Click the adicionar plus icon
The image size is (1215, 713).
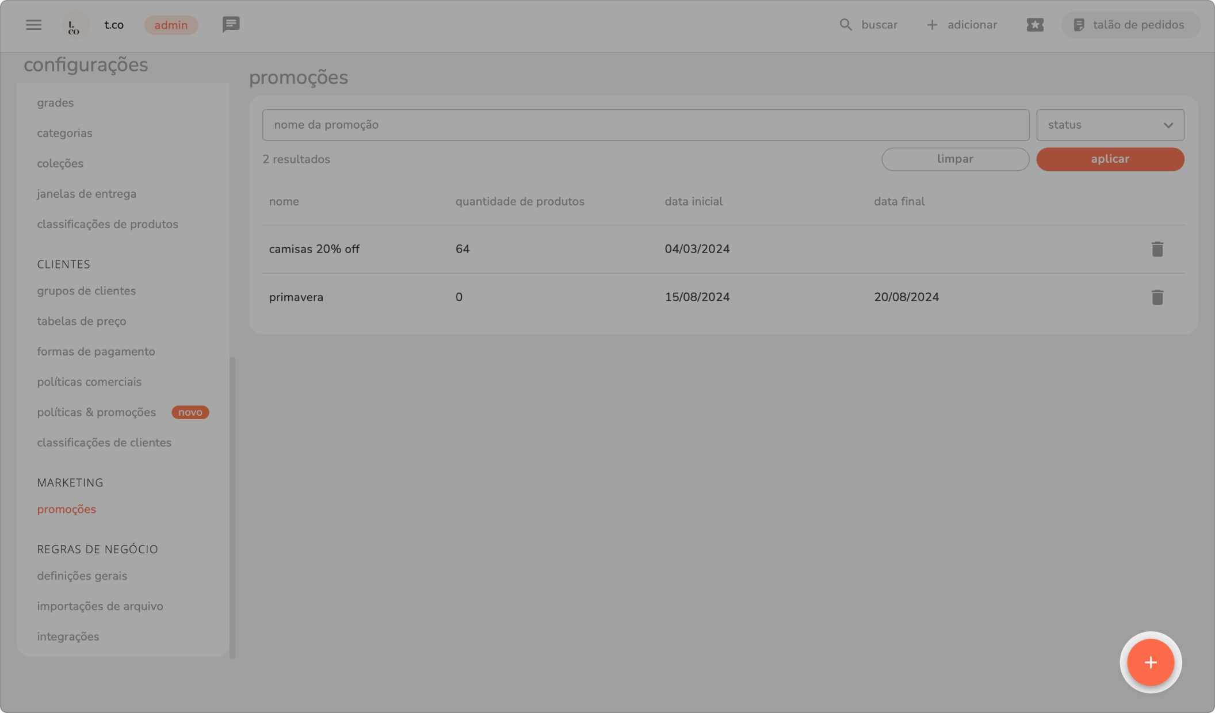(x=932, y=25)
